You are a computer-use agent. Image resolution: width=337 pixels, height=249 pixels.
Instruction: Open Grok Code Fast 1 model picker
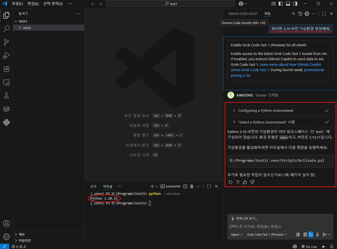coord(266,235)
